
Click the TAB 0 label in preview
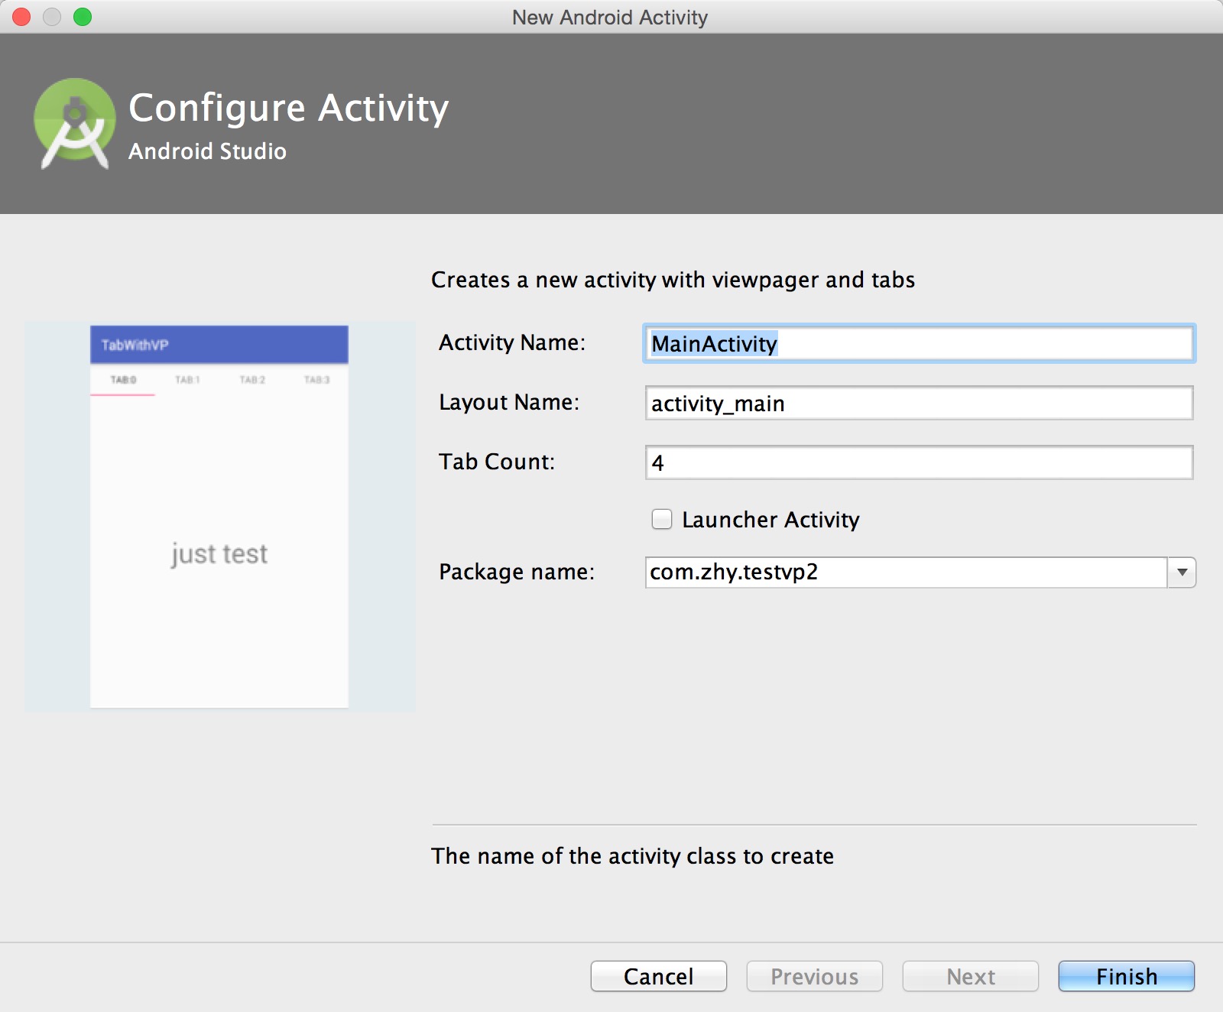pyautogui.click(x=123, y=380)
